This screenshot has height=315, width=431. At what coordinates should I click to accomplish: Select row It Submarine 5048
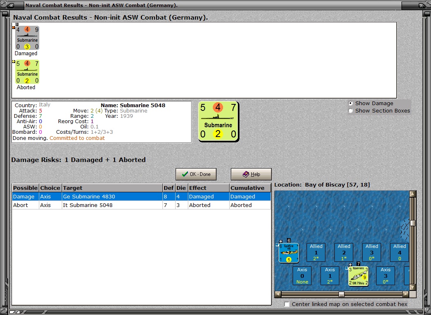(142, 205)
